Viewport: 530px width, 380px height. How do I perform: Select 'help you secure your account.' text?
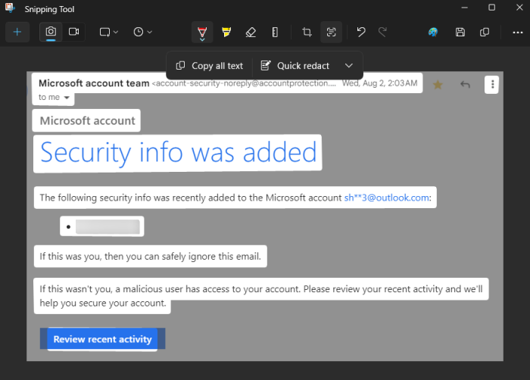pos(103,304)
